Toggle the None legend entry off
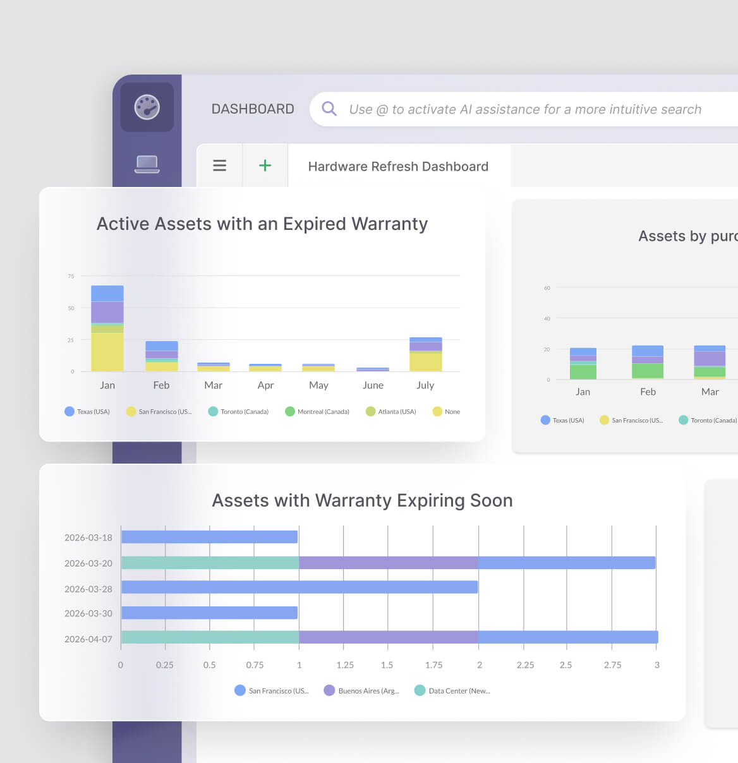This screenshot has width=738, height=763. point(437,411)
